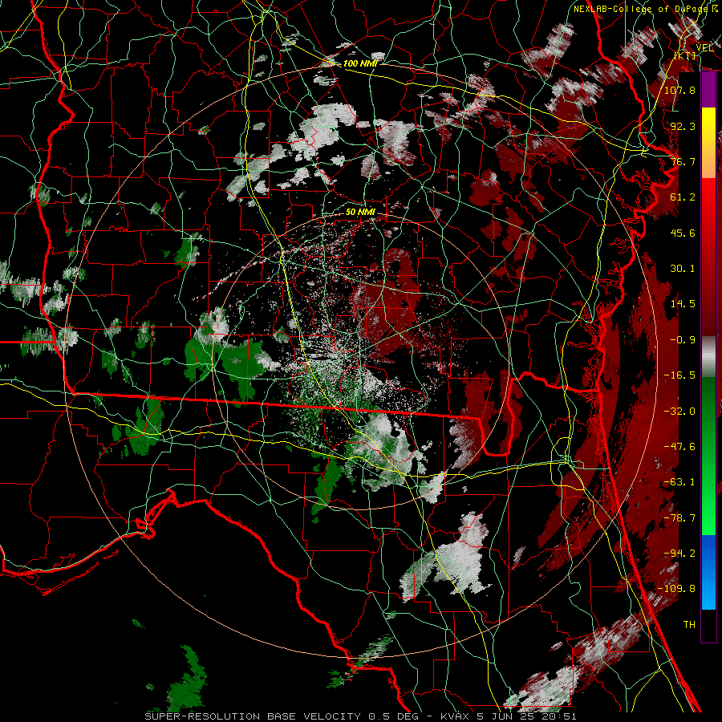Viewport: 722px width, 722px height.
Task: Click the blue segment of the color bar
Action: click(x=708, y=572)
